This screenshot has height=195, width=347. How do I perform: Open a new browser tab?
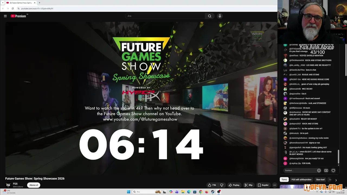click(40, 3)
